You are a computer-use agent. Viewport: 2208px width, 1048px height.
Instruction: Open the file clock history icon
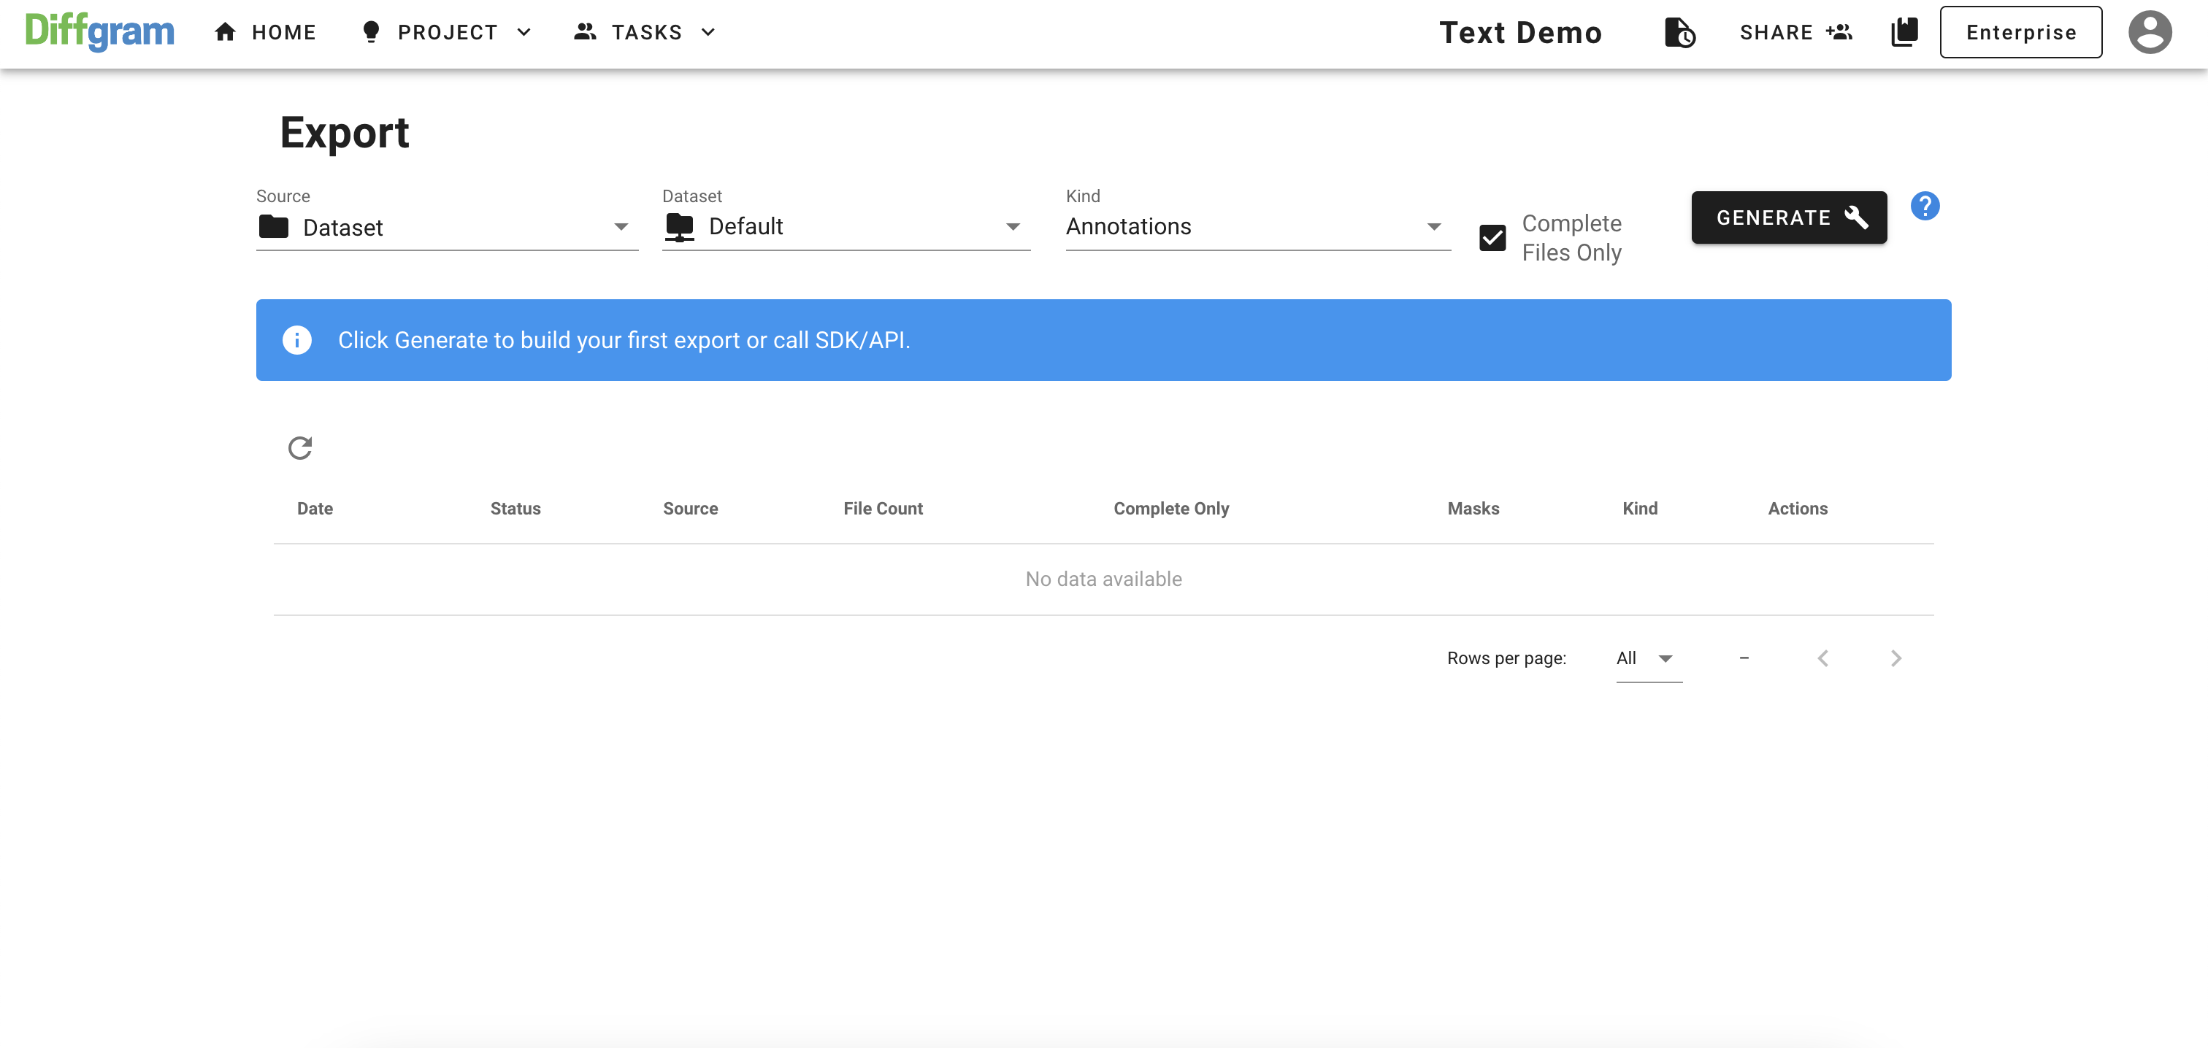point(1679,33)
